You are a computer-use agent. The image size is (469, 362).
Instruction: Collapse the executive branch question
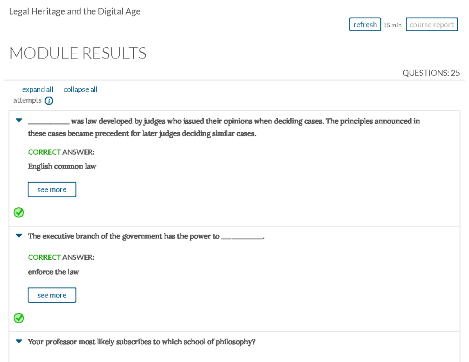point(18,235)
